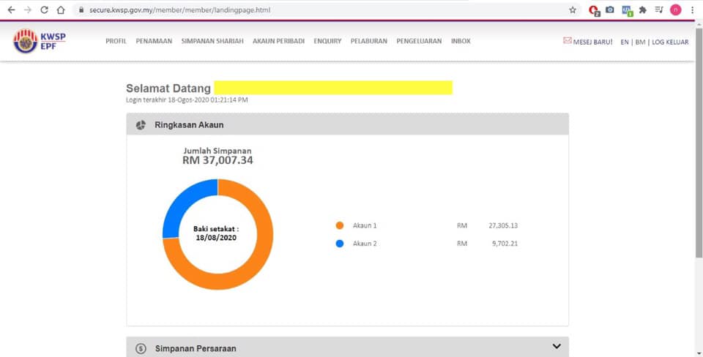This screenshot has height=357, width=703.
Task: Click the camera screenshot extension icon
Action: tap(610, 10)
